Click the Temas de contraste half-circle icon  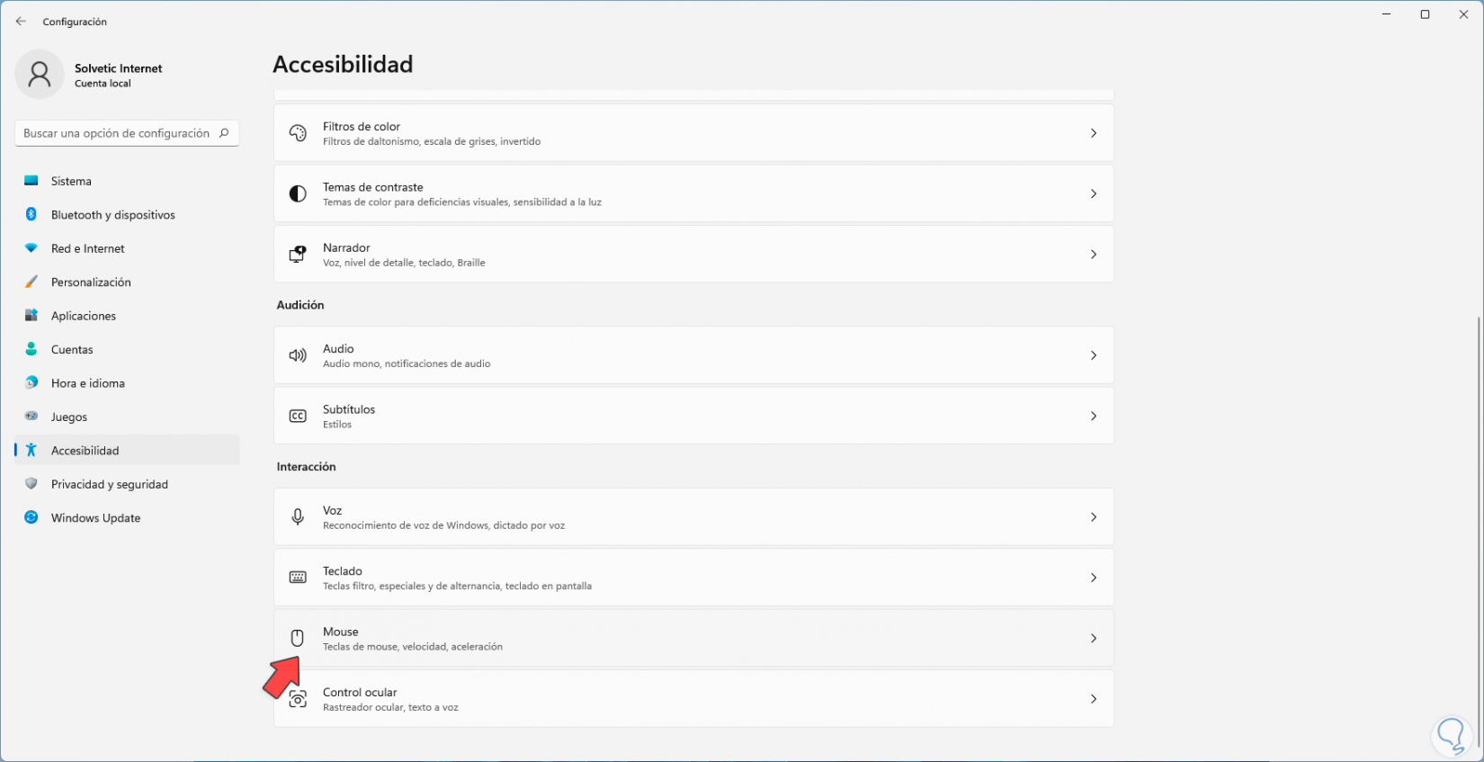coord(298,193)
